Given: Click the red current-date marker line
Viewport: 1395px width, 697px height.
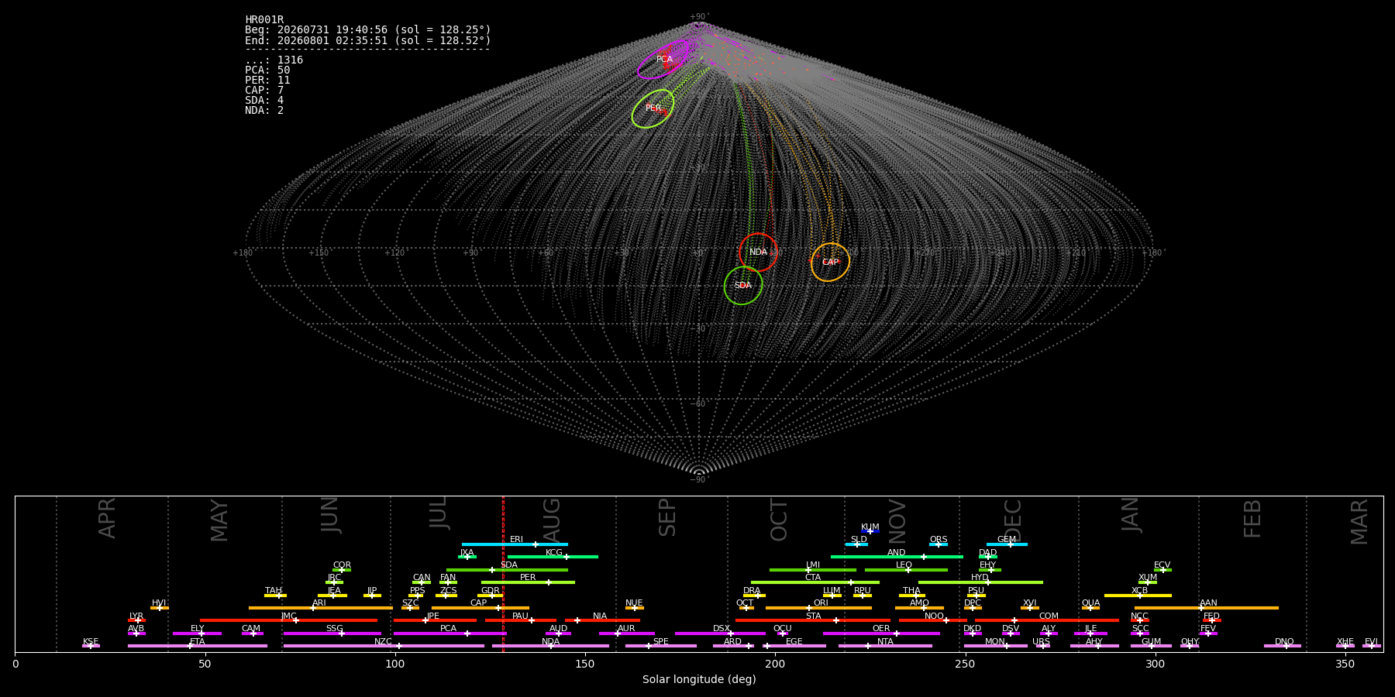Looking at the screenshot, I should (x=503, y=574).
